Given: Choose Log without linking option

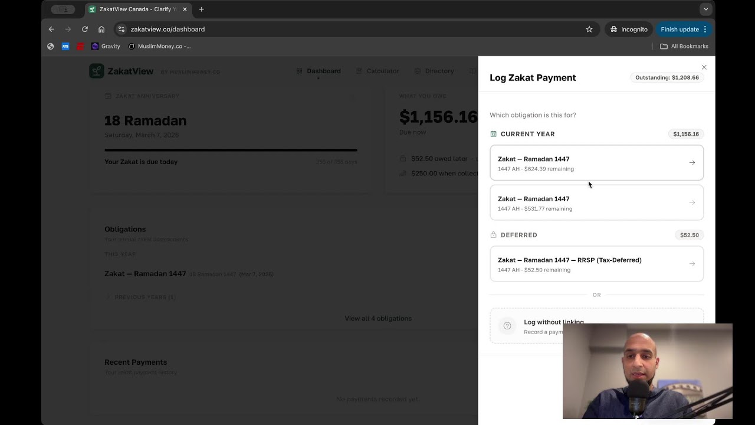Looking at the screenshot, I should click(596, 326).
